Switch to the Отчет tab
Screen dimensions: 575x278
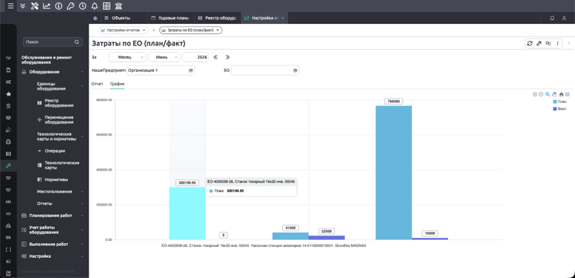tap(97, 84)
